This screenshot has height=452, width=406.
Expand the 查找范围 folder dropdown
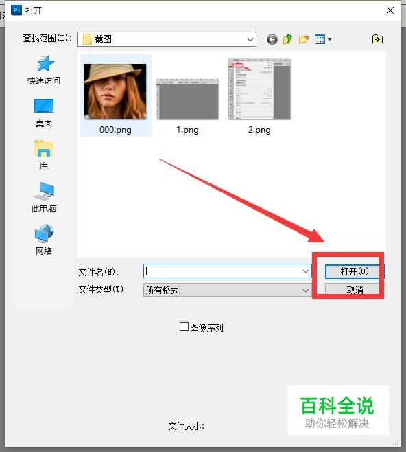[250, 39]
